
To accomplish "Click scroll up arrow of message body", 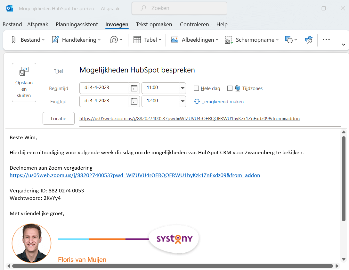I will coord(344,132).
